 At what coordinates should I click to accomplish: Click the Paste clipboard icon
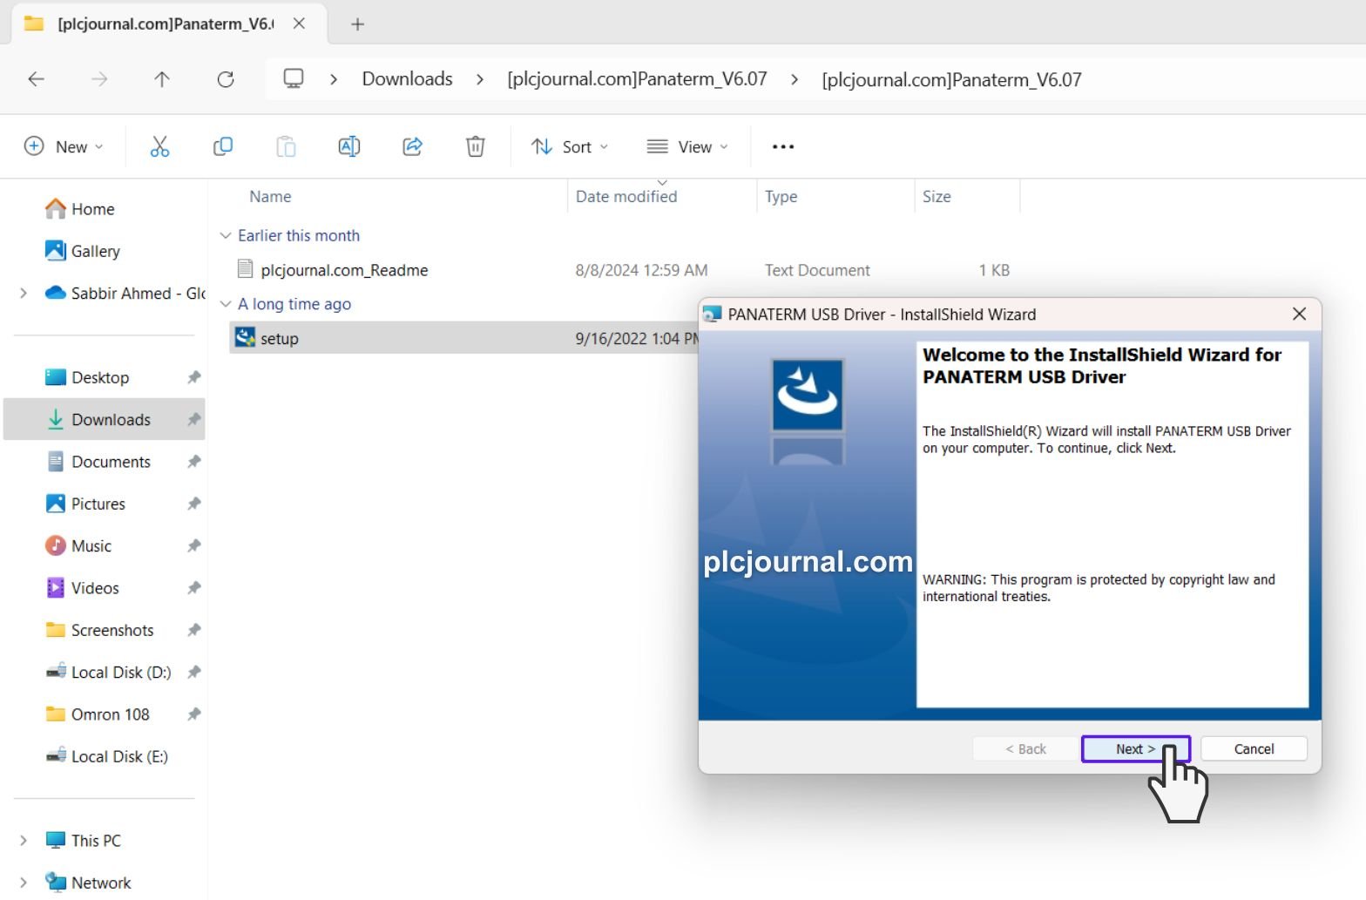click(x=286, y=146)
